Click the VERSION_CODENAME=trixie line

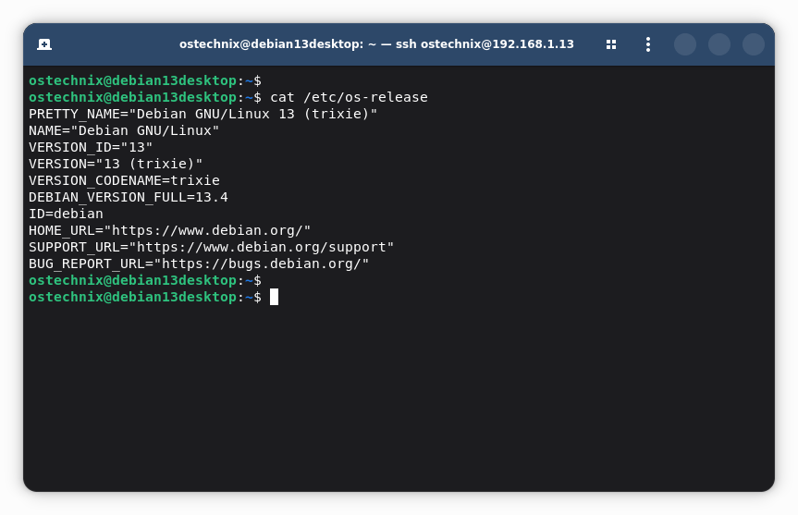tap(124, 180)
